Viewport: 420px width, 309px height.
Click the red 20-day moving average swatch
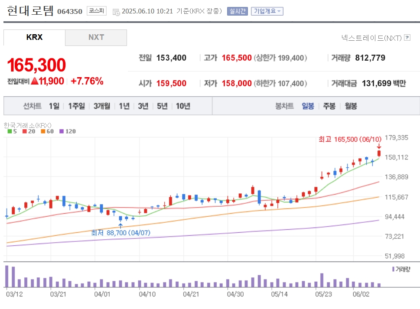pos(25,131)
